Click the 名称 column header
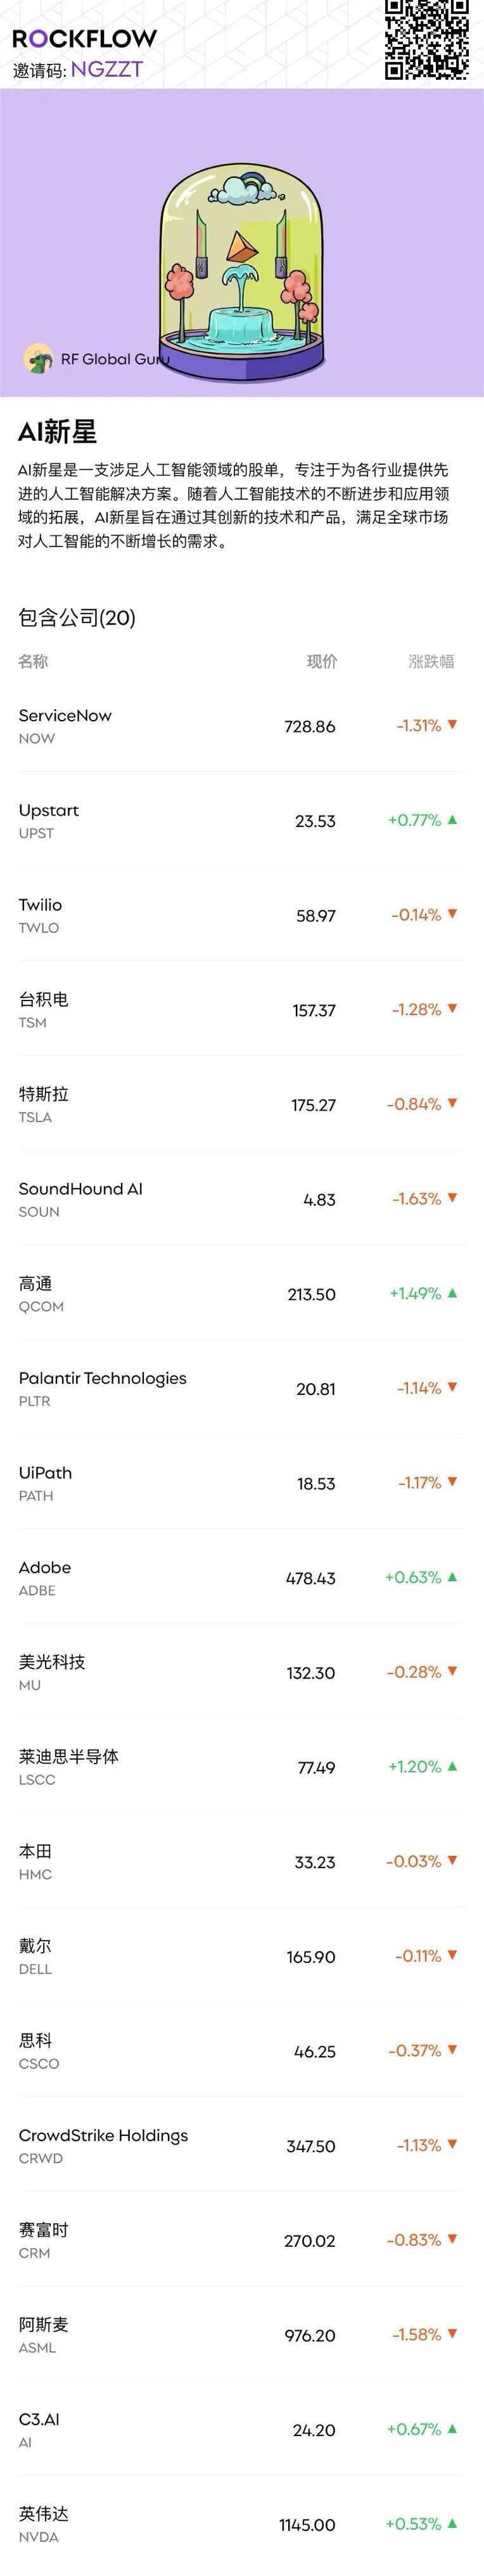The image size is (484, 2576). click(34, 662)
